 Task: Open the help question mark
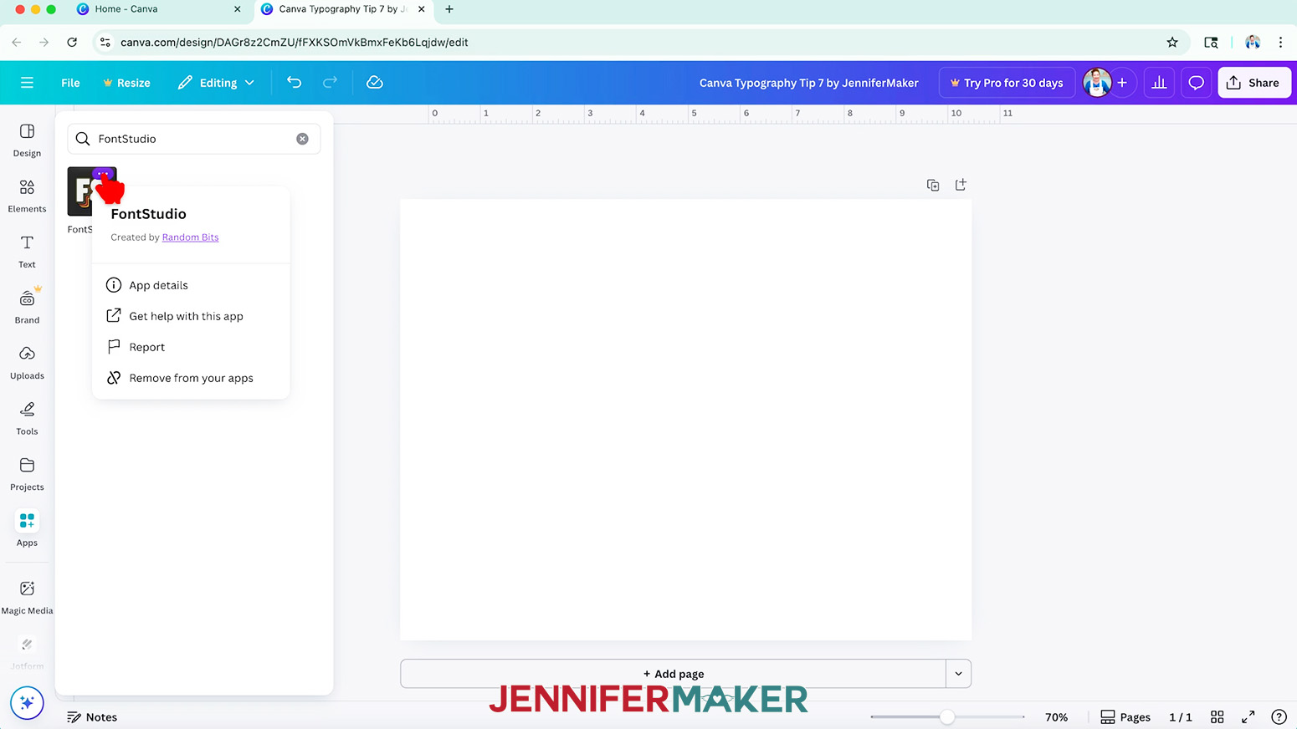point(1279,717)
